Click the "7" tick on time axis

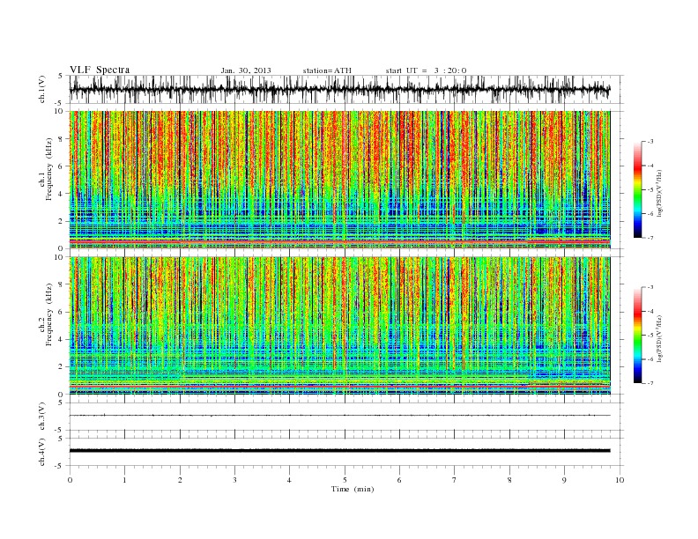[x=455, y=480]
